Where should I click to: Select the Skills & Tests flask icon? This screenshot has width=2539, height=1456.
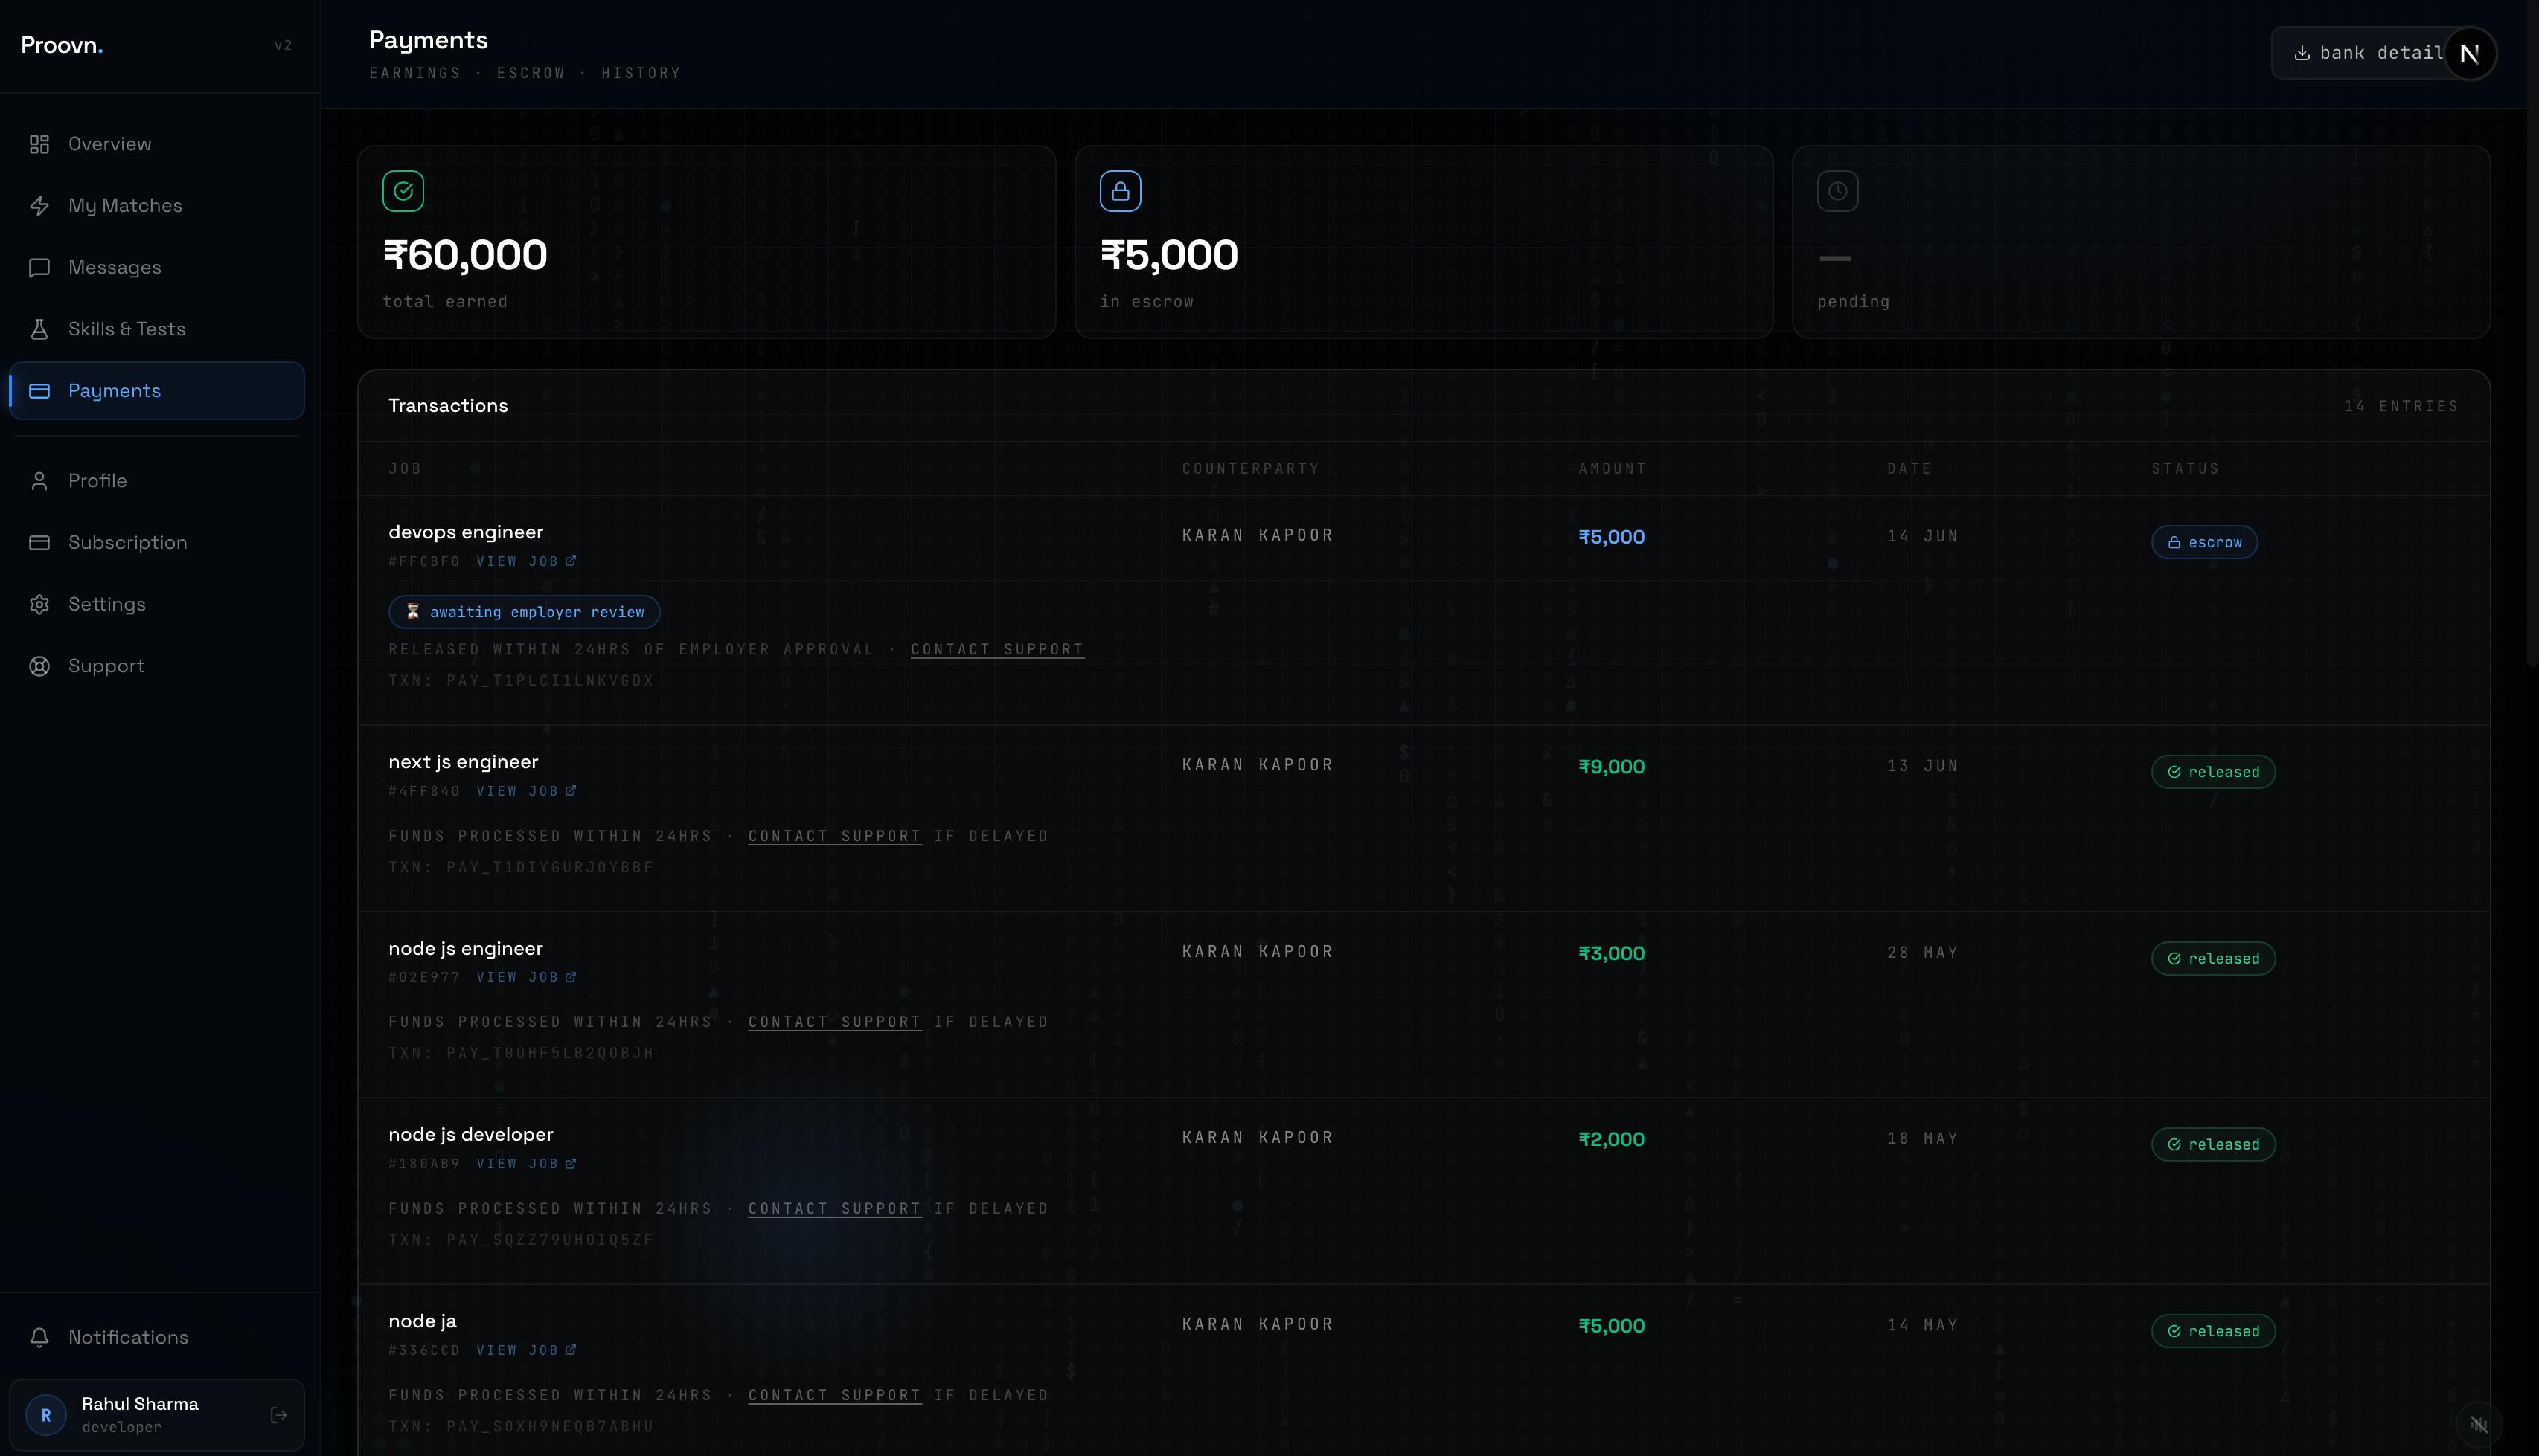tap(39, 329)
